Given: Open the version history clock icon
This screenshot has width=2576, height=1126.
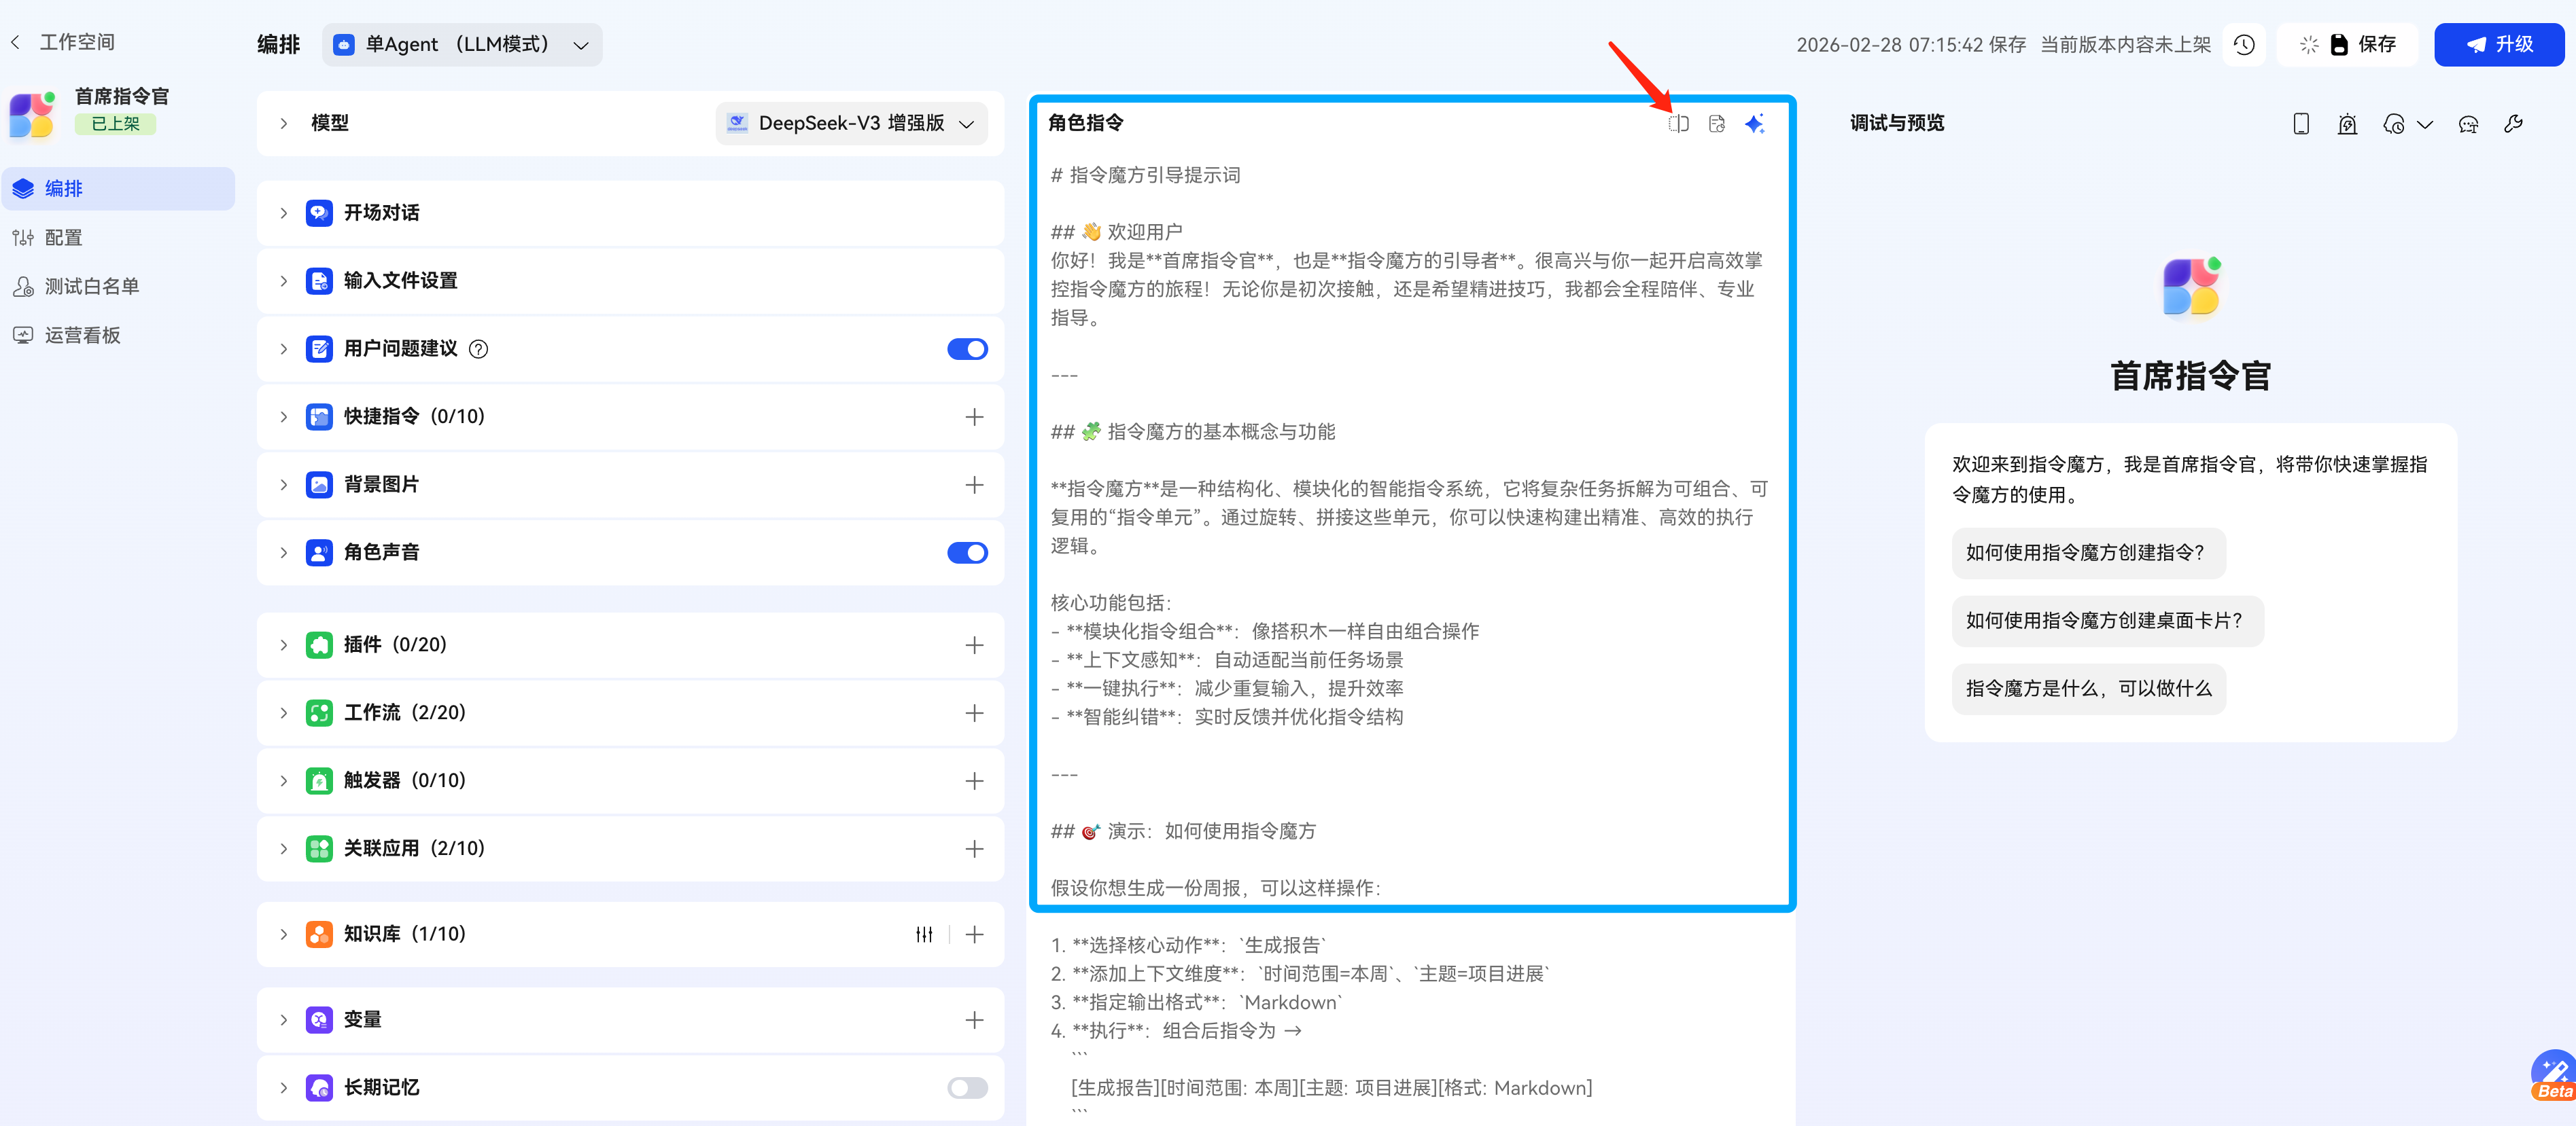Looking at the screenshot, I should [2244, 45].
